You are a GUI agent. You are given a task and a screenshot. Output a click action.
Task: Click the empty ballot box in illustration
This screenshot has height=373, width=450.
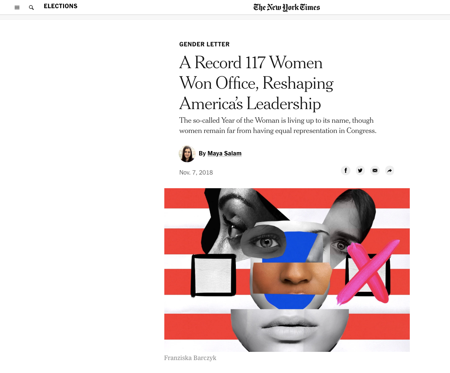pyautogui.click(x=213, y=275)
